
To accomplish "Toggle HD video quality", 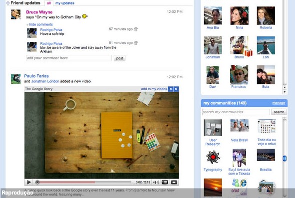I will click(165, 182).
